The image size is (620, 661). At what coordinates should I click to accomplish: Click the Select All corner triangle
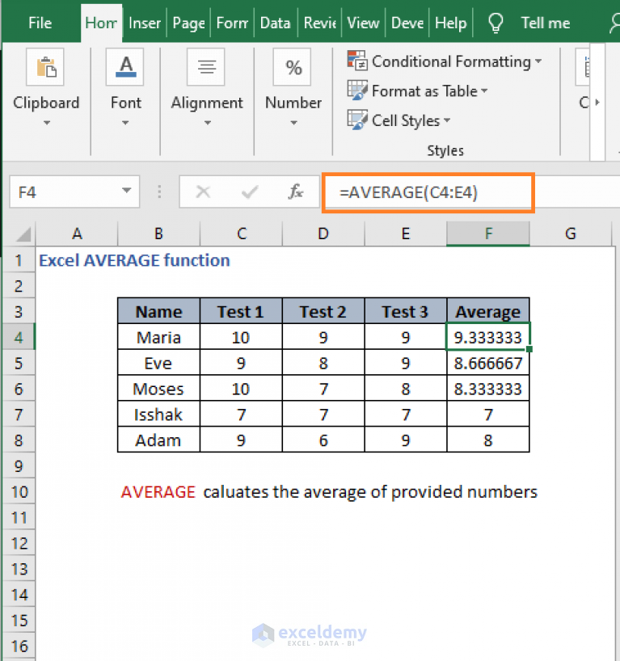click(23, 235)
